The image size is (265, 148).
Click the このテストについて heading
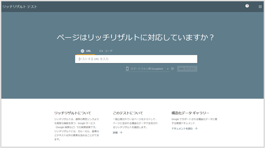pyautogui.click(x=128, y=113)
